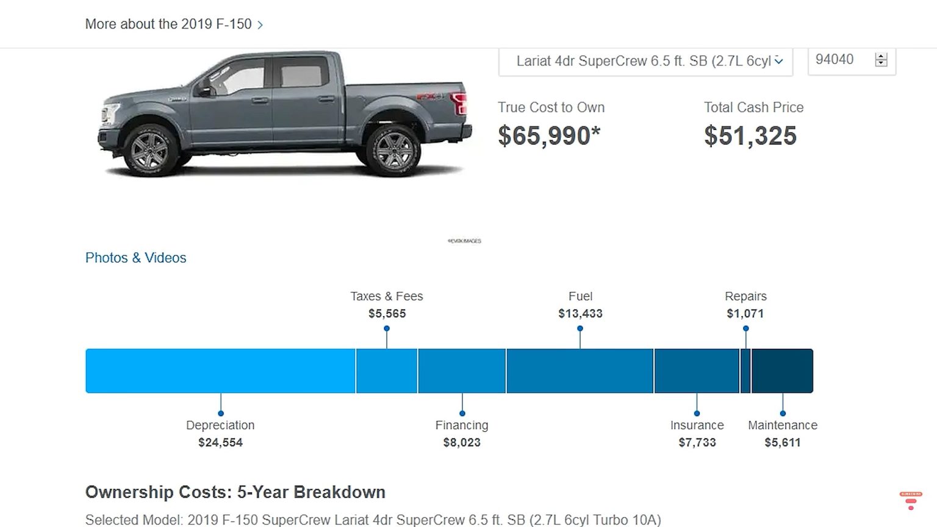Click the light blue Depreciation bar segment
This screenshot has height=527, width=937.
point(220,371)
